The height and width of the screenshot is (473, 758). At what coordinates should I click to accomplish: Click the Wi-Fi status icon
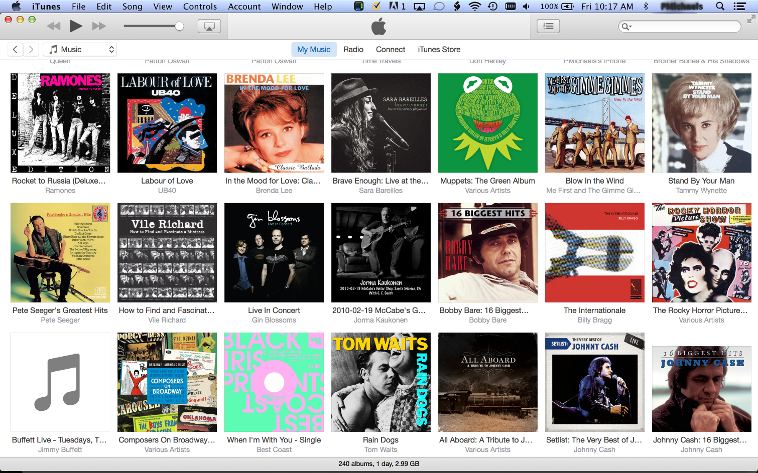coord(474,7)
